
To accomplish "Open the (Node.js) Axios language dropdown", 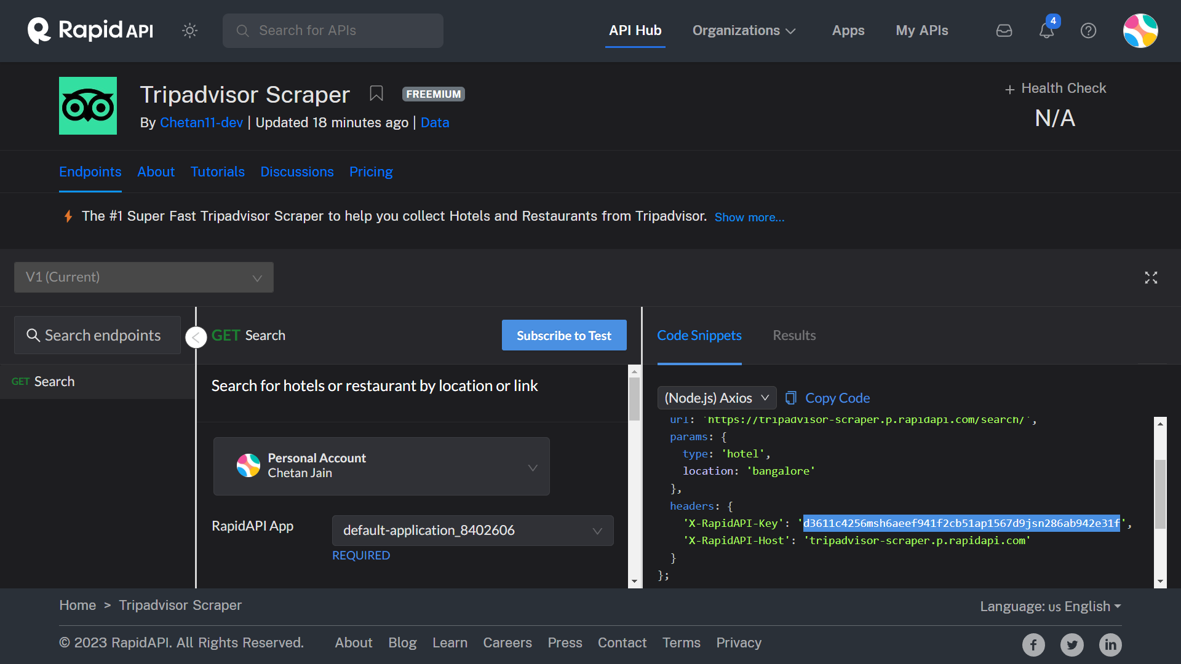I will pyautogui.click(x=717, y=398).
